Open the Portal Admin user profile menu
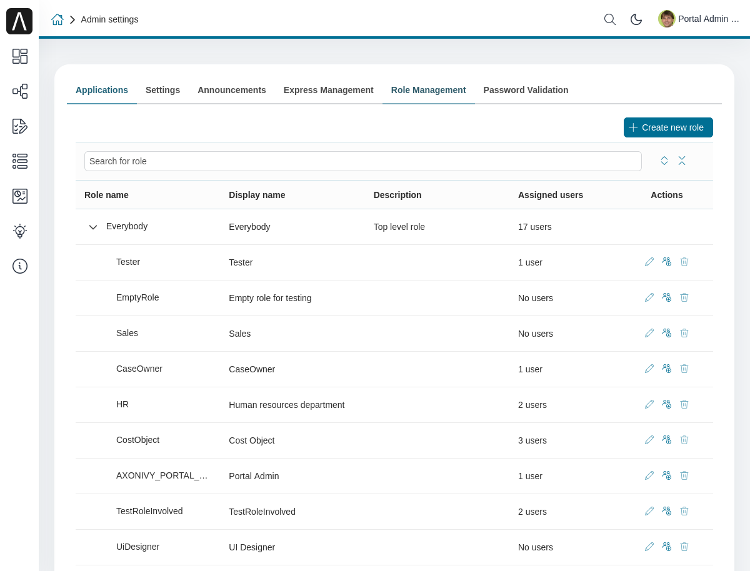The height and width of the screenshot is (571, 750). click(699, 19)
